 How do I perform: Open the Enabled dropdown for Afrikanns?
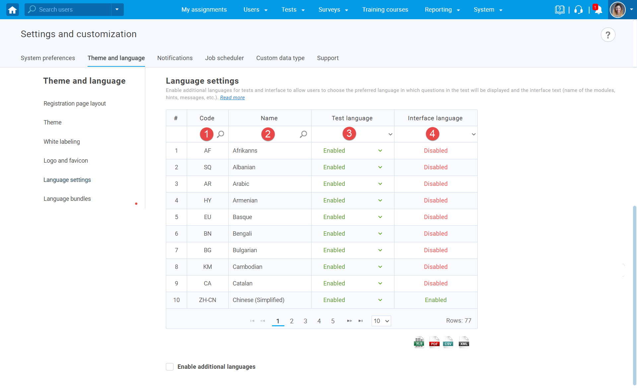pos(380,151)
